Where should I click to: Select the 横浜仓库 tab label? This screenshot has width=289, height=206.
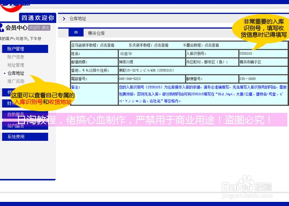(96, 33)
